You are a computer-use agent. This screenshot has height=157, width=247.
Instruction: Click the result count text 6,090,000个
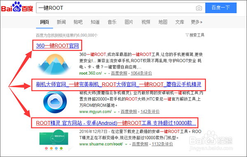[87, 35]
